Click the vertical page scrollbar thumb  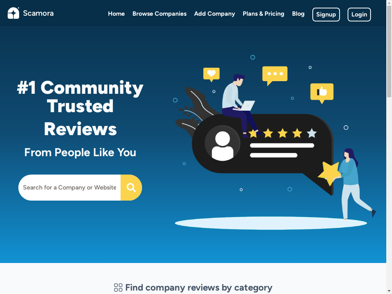389,51
